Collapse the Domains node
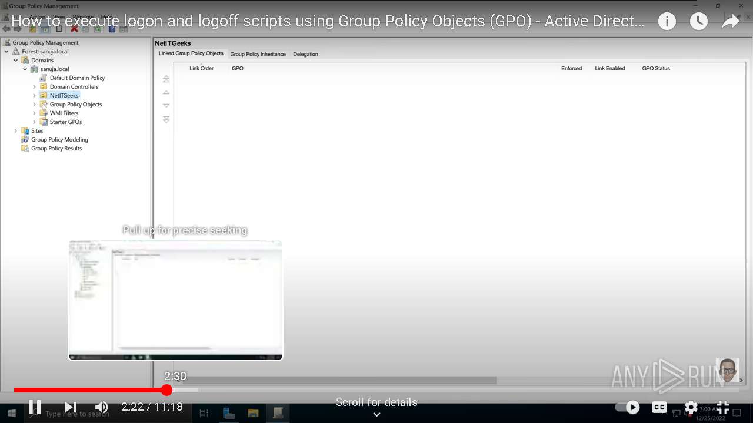 coord(16,60)
